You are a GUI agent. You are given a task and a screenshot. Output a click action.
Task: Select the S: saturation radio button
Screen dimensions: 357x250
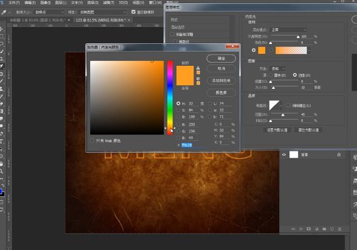click(x=178, y=110)
